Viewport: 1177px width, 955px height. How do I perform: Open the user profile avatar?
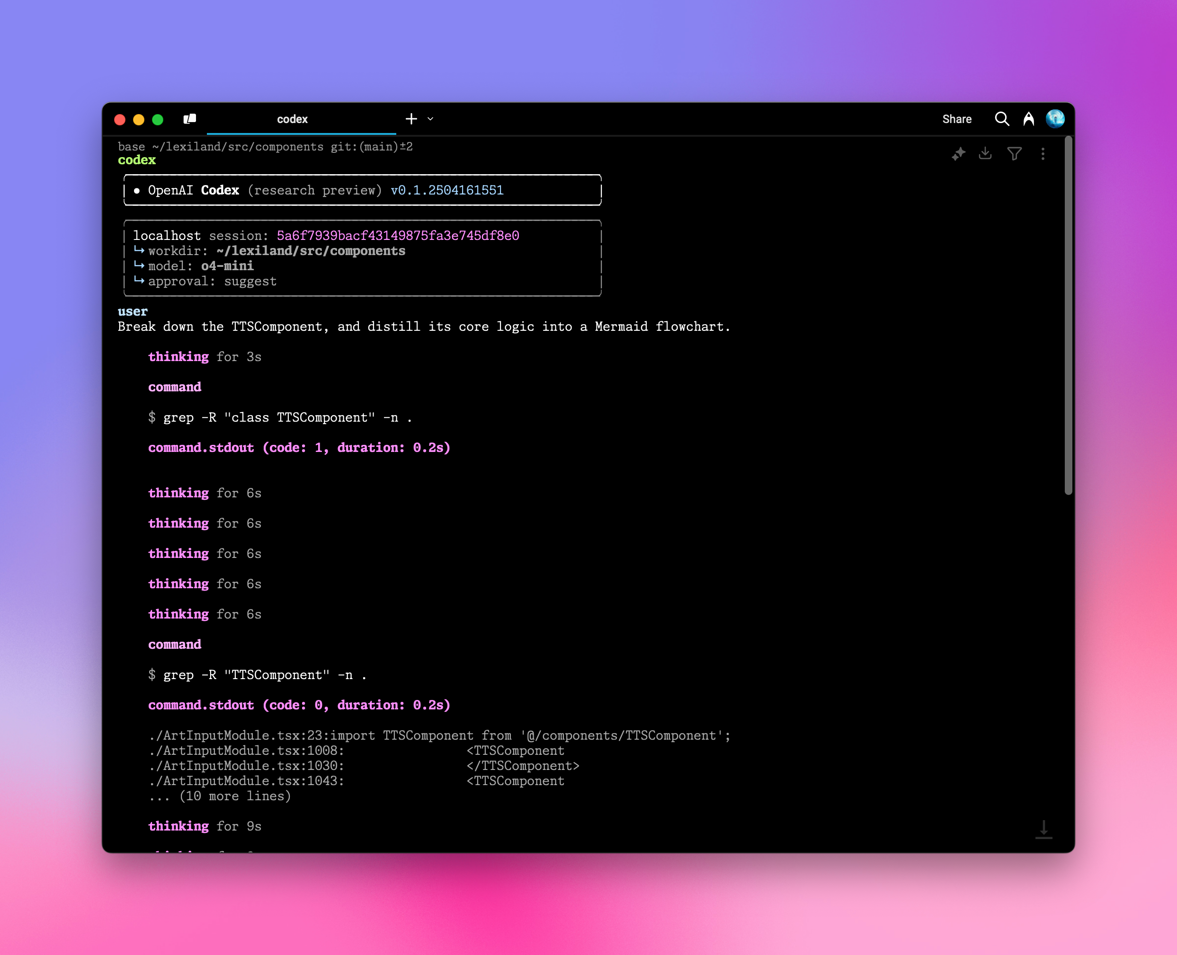[1055, 119]
